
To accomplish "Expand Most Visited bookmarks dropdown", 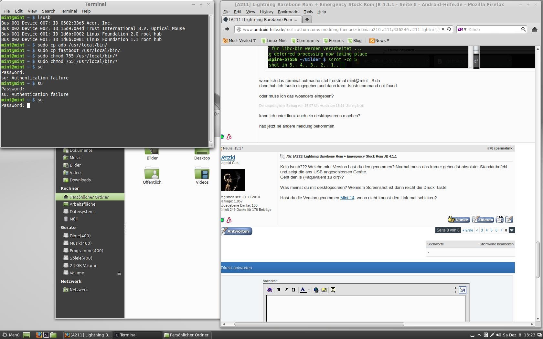I will pyautogui.click(x=254, y=41).
